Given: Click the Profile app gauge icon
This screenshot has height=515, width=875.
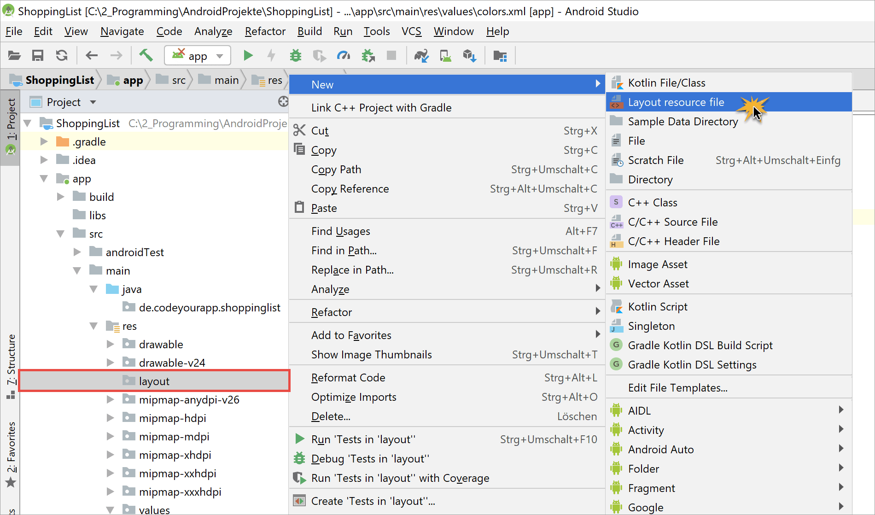Looking at the screenshot, I should tap(344, 56).
